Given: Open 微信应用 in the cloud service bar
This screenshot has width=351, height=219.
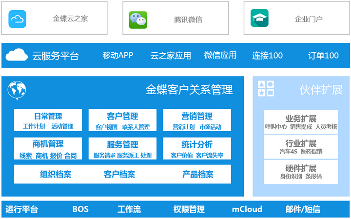Looking at the screenshot, I should (x=220, y=55).
